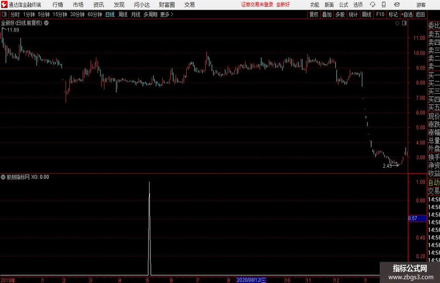This screenshot has width=440, height=283.
Task: Click the 0.57 value marker on axis
Action: (417, 218)
